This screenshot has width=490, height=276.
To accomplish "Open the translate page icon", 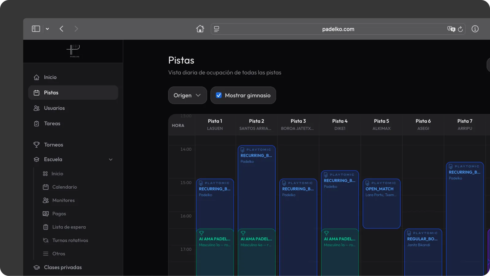I will click(x=451, y=29).
